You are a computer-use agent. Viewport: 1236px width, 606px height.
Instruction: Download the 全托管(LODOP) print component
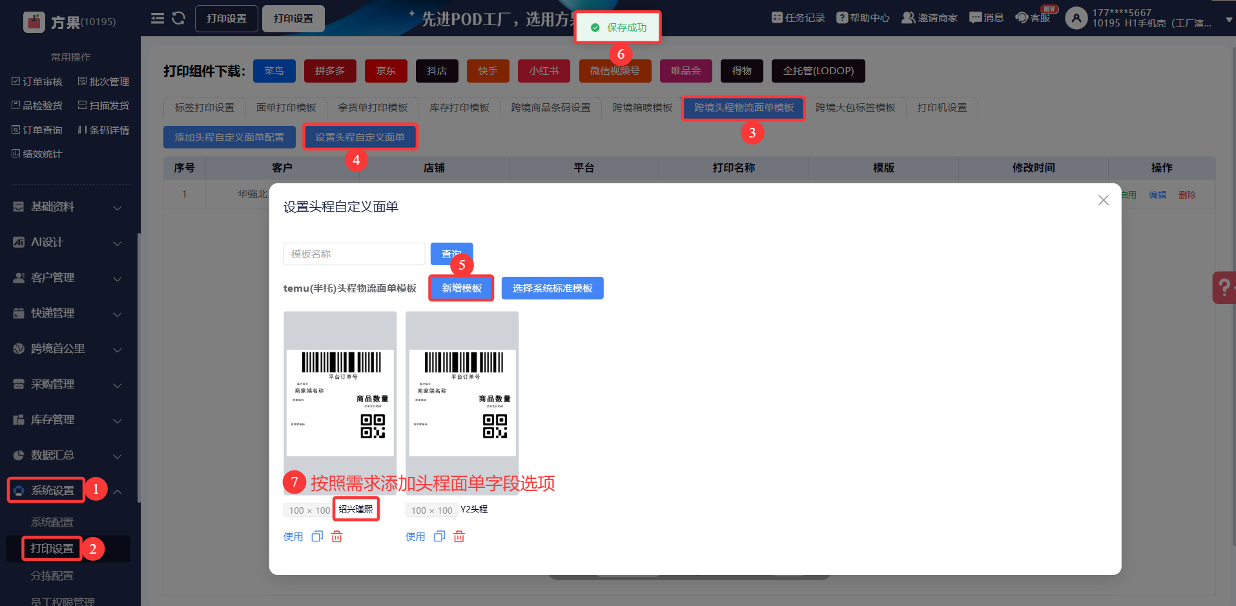click(x=818, y=71)
